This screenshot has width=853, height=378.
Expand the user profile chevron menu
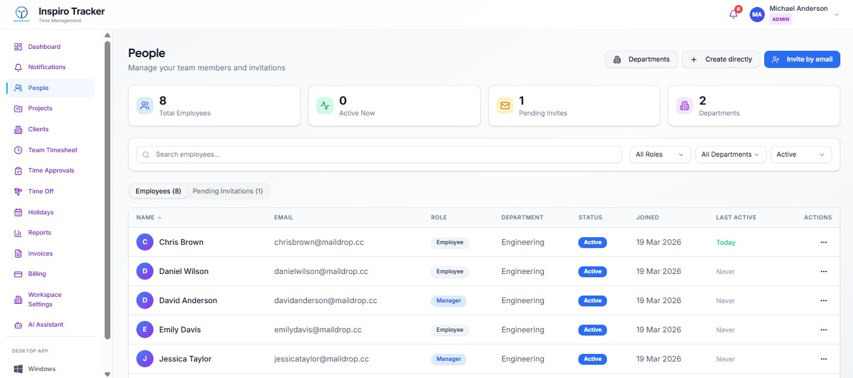(836, 15)
